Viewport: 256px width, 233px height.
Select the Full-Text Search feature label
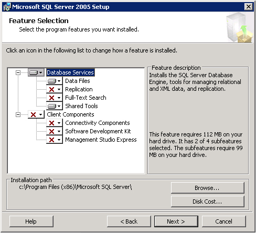click(86, 98)
